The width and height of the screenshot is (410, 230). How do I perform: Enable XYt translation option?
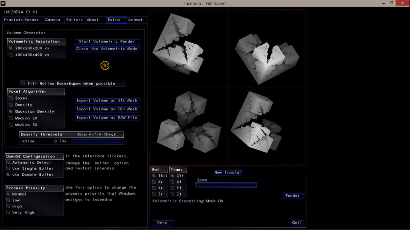173,176
